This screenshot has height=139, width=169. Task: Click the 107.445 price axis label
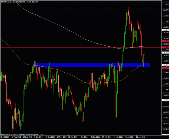pyautogui.click(x=165, y=118)
